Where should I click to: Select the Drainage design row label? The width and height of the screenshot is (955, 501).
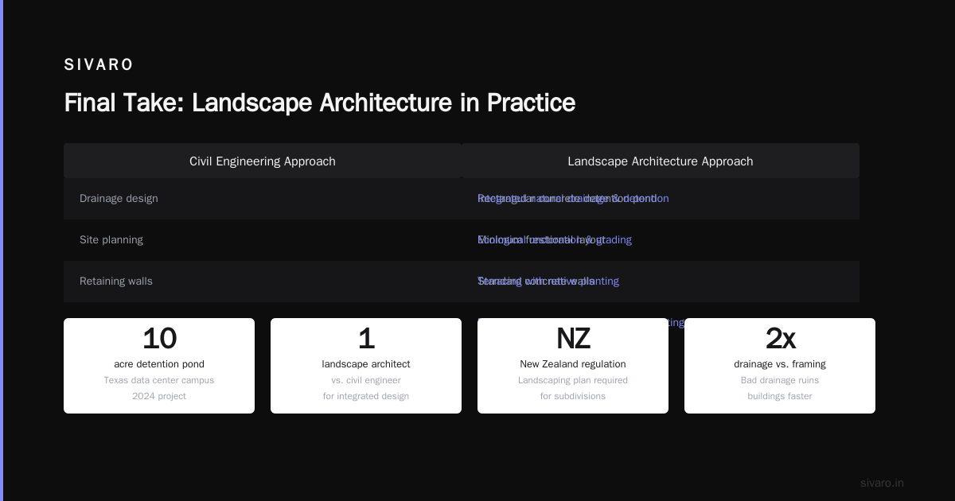119,199
